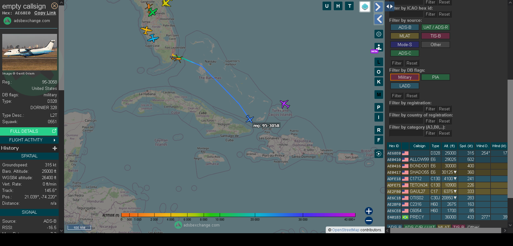Toggle the P map button
Viewport: 513px width, 246px height.
tap(379, 107)
